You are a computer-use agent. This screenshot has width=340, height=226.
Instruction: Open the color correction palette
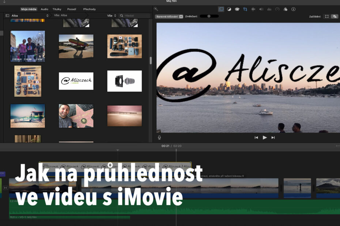[x=237, y=9]
